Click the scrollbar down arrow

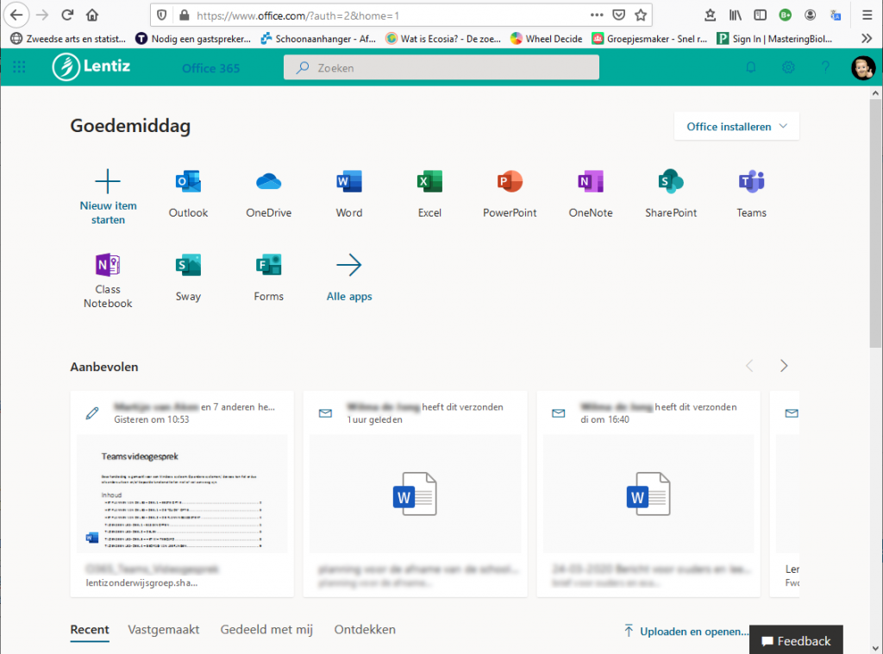coord(875,648)
